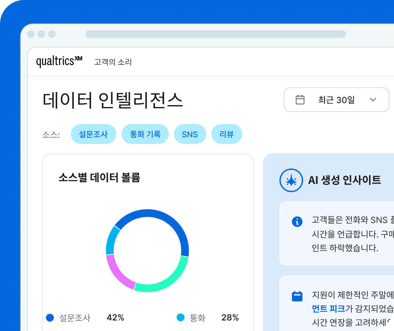
Task: Expand the chevron next to 최근 30일
Action: pyautogui.click(x=373, y=100)
